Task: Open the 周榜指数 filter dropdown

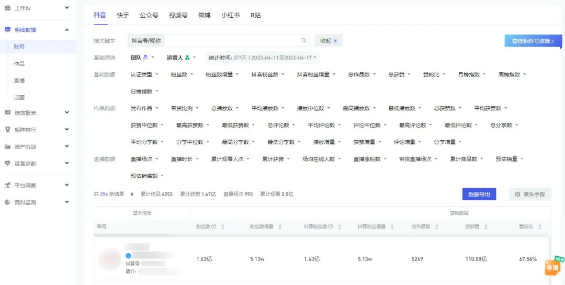Action: coord(512,75)
